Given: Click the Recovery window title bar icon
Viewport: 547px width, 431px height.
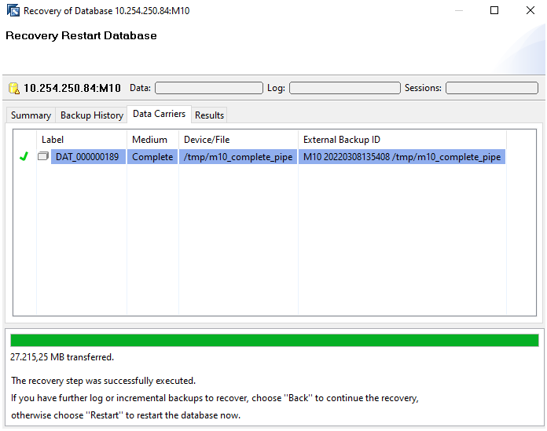Looking at the screenshot, I should (x=13, y=11).
